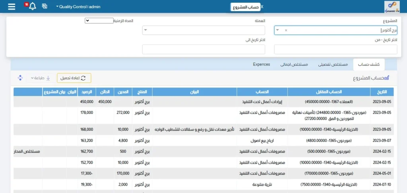Open the العملة currency dropdown

click(x=203, y=31)
